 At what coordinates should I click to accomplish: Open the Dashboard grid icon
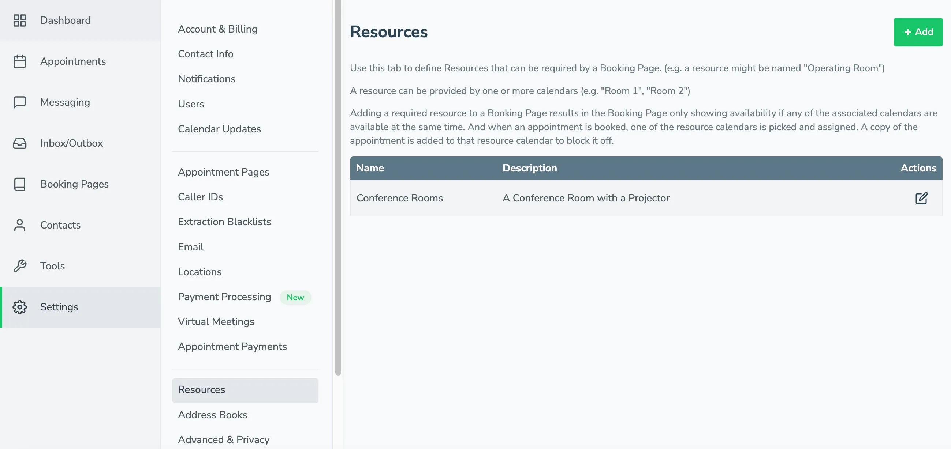coord(19,20)
